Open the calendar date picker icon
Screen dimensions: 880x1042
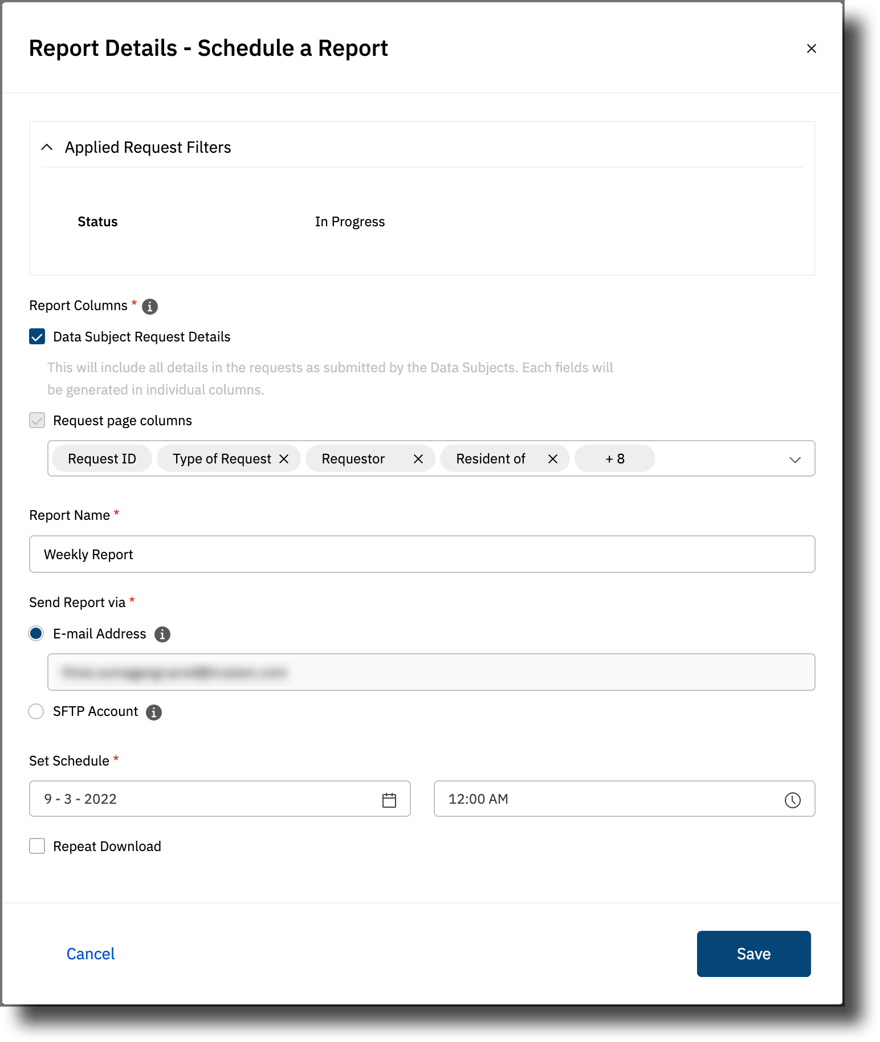pos(389,800)
